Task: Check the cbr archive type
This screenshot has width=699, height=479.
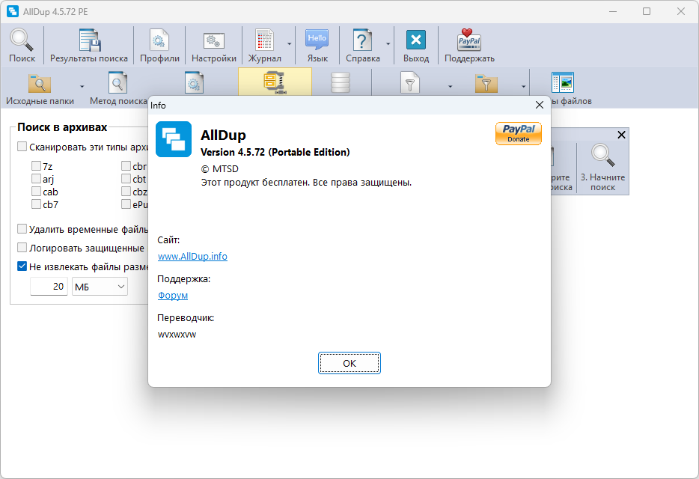Action: point(126,166)
